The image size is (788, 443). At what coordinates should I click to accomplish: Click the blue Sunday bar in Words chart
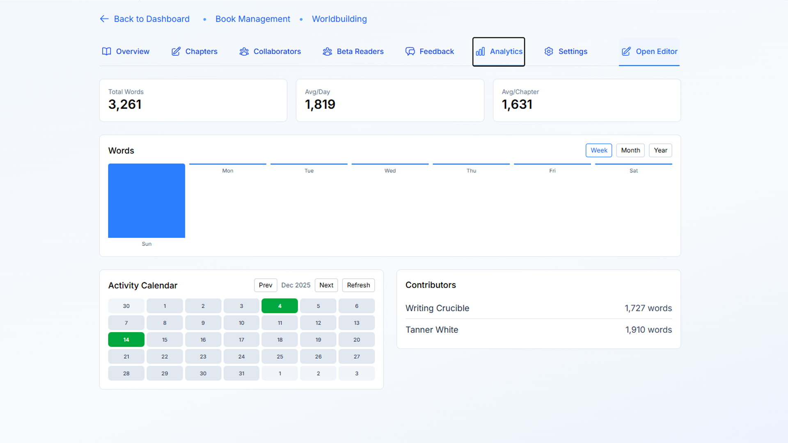point(147,201)
